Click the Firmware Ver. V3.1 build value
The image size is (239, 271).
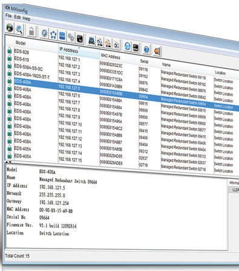pos(58,226)
